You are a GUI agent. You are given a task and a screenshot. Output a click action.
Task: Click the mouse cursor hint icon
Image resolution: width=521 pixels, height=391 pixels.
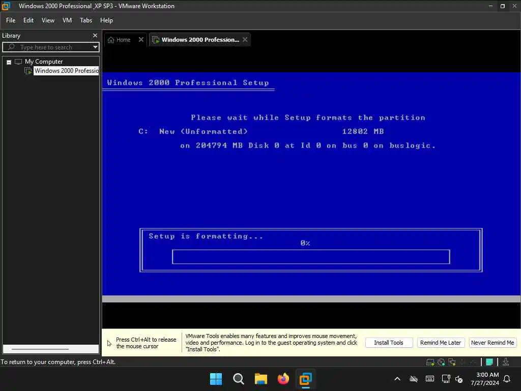pyautogui.click(x=109, y=343)
